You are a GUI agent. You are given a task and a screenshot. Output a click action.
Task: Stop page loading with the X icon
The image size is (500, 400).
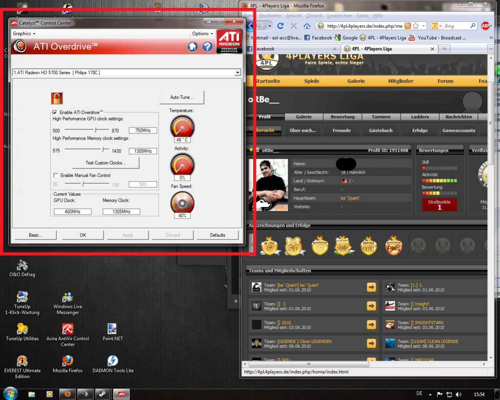294,26
